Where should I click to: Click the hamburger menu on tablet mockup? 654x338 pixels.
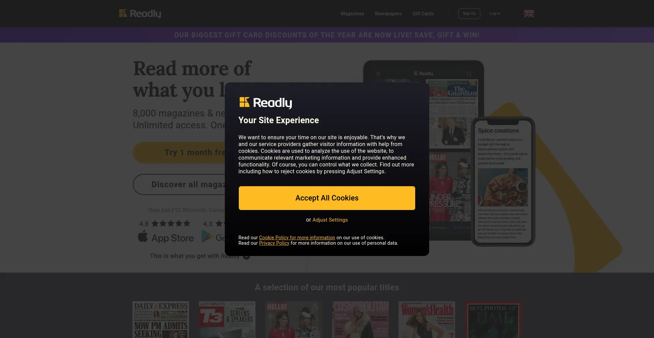click(x=378, y=74)
